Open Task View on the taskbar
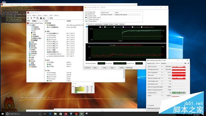Viewport: 206px width, 116px height. click(45, 114)
